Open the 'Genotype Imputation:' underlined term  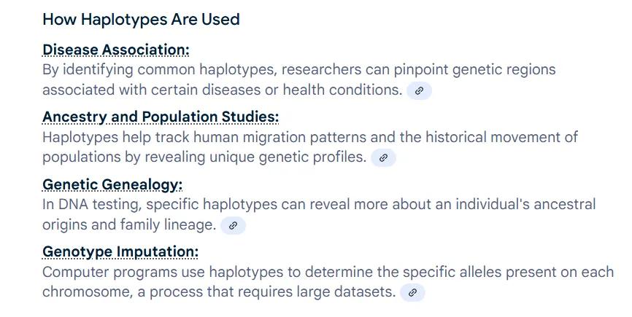coord(120,252)
